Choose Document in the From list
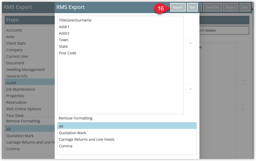The height and width of the screenshot is (161, 256). 30,63
